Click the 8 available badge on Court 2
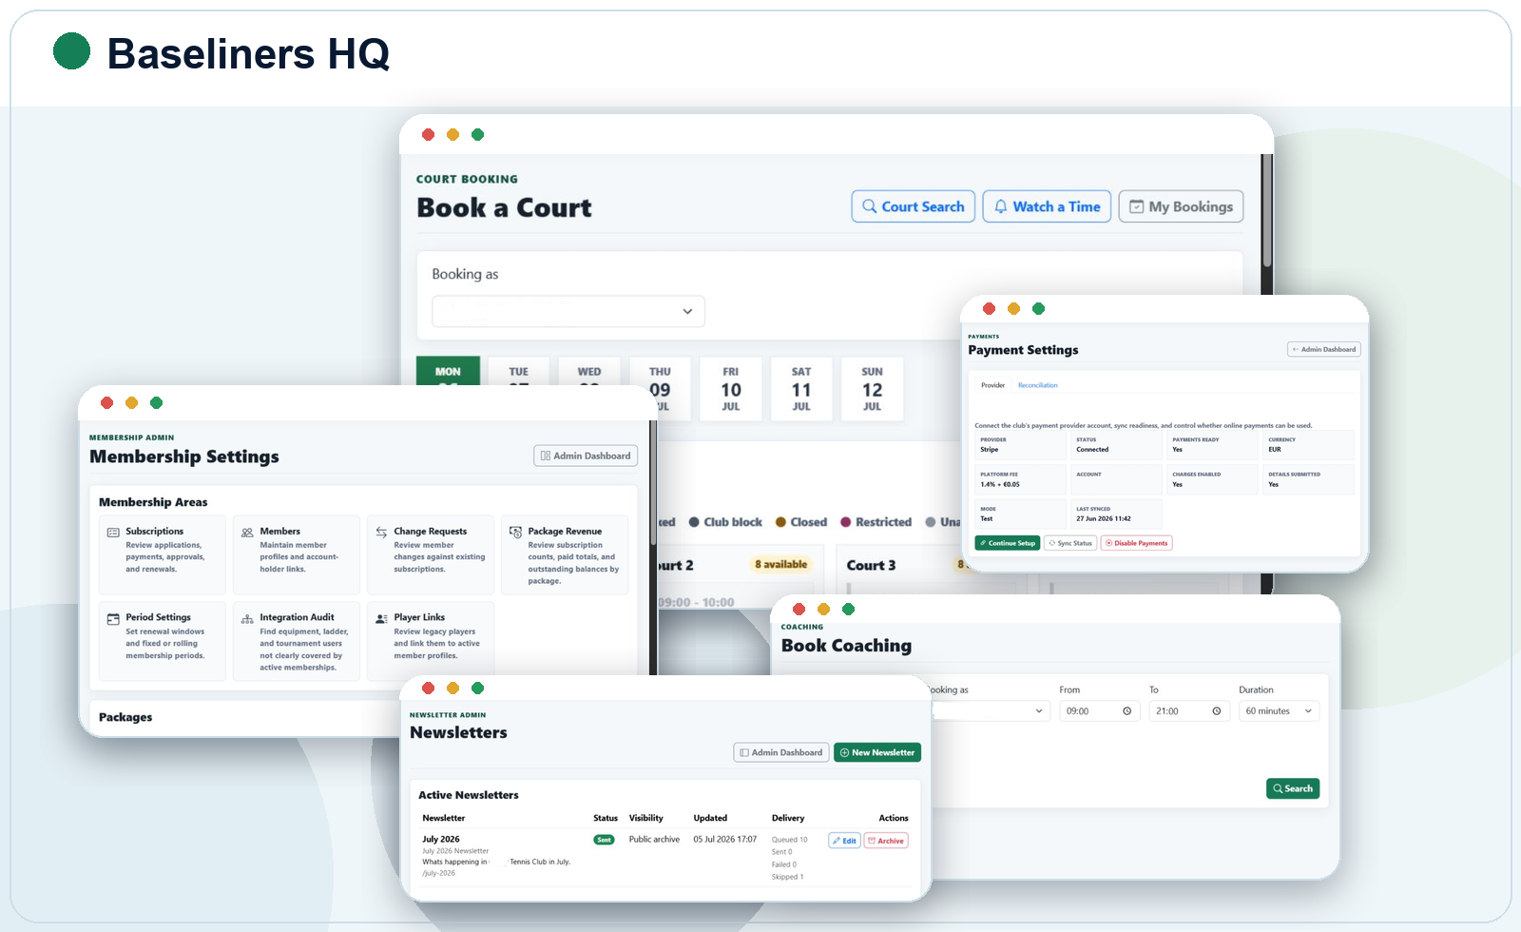Viewport: 1521px width, 932px height. pos(780,564)
